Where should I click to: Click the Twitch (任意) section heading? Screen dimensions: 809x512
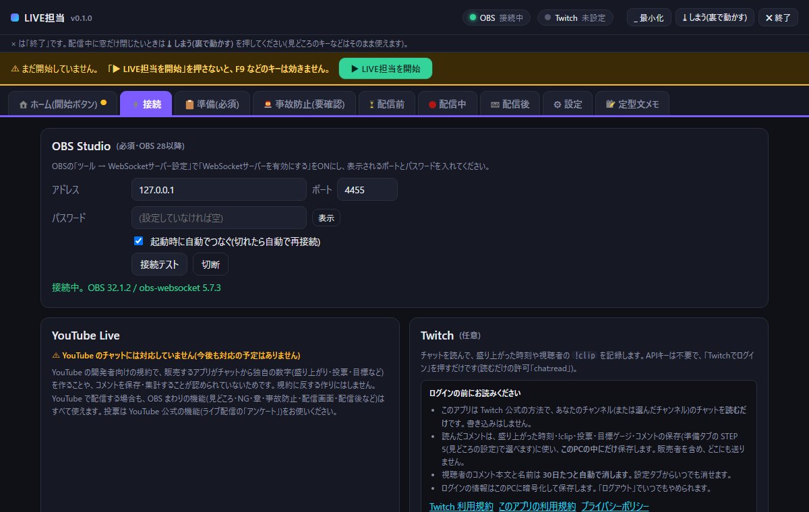tap(450, 335)
